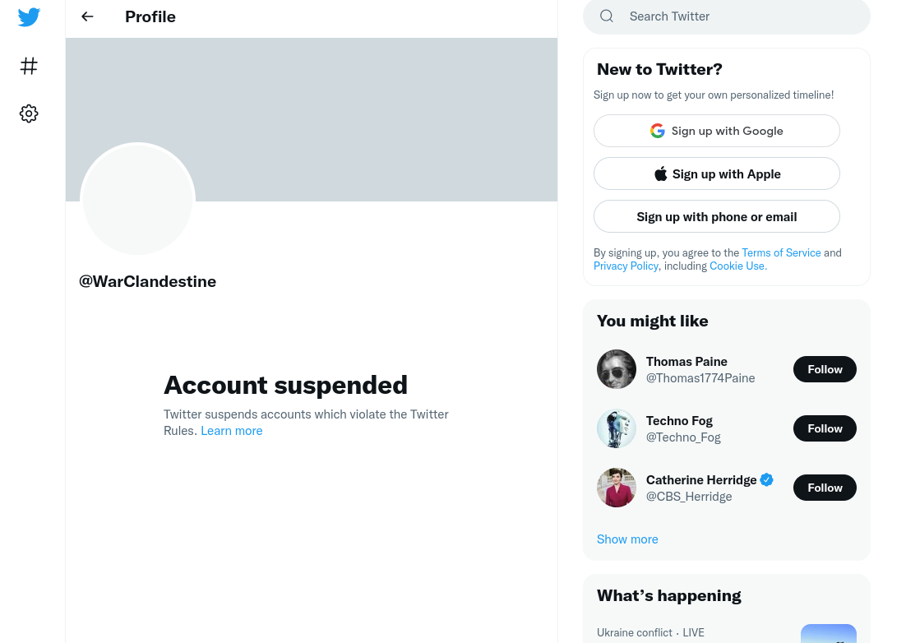Click the search magnifier icon
Screen dimensions: 906x643
pyautogui.click(x=606, y=16)
